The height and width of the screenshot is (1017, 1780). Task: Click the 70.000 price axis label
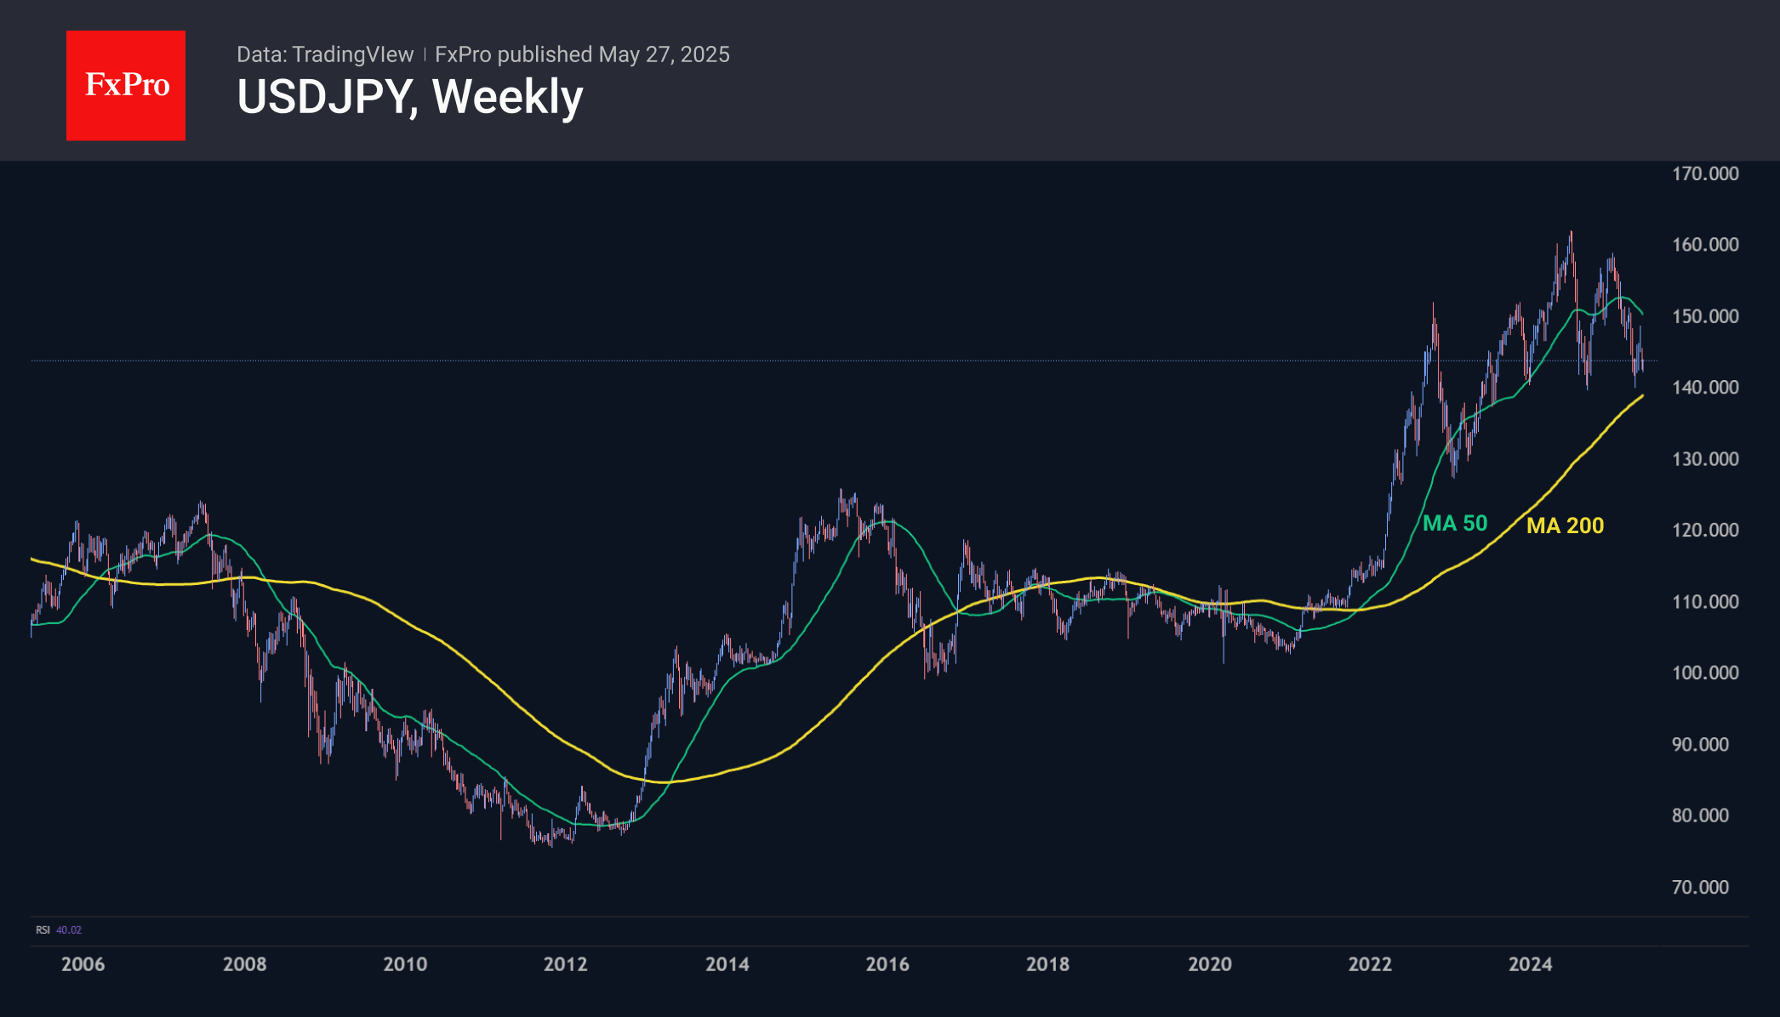click(x=1700, y=888)
